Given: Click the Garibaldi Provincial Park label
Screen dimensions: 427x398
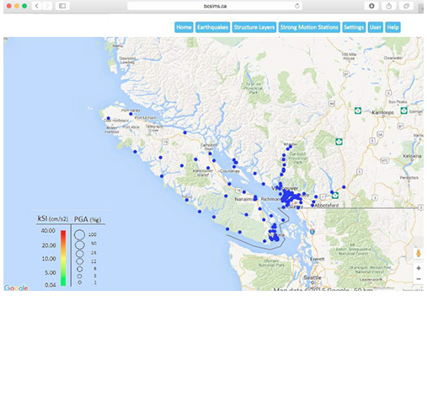Looking at the screenshot, I should 297,159.
